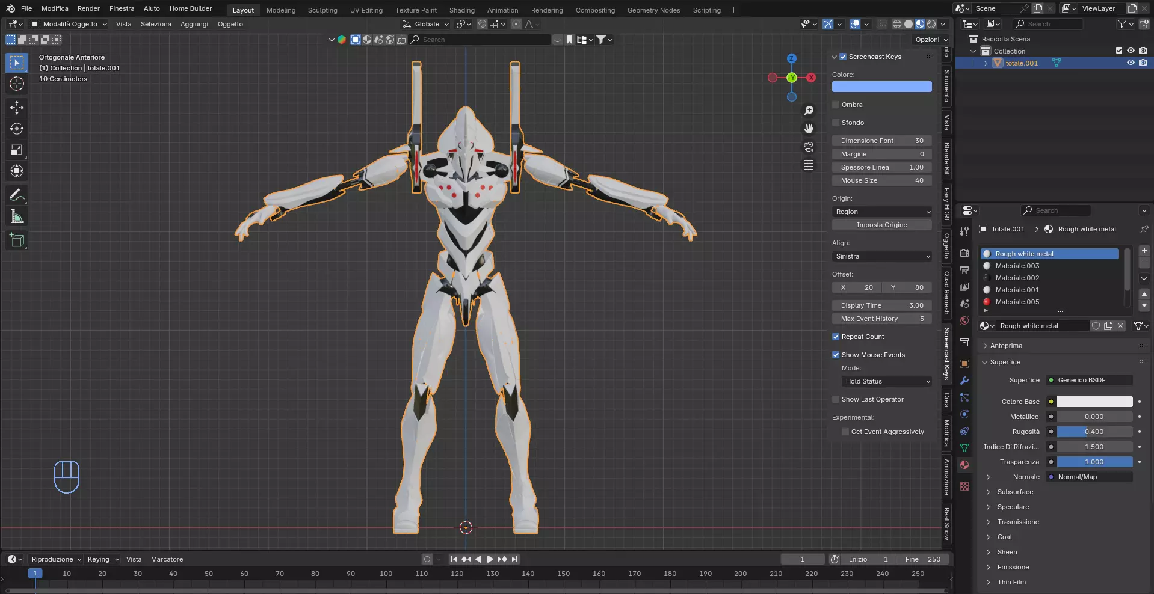The width and height of the screenshot is (1154, 594).
Task: Select the Cursor tool in toolbar
Action: click(17, 84)
